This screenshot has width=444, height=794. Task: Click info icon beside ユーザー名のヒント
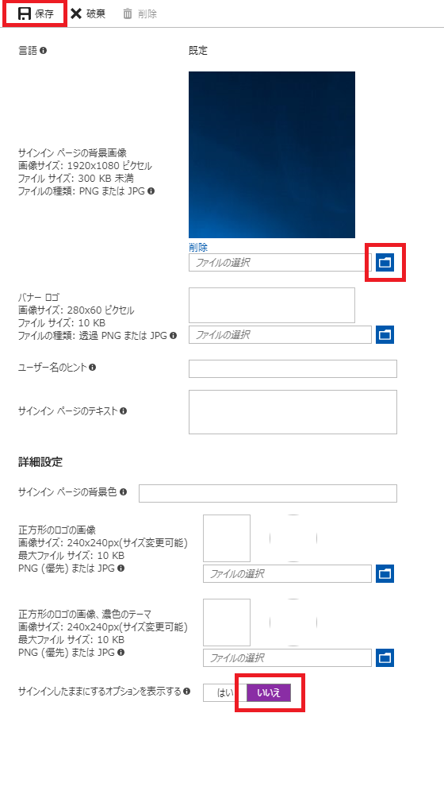point(93,367)
